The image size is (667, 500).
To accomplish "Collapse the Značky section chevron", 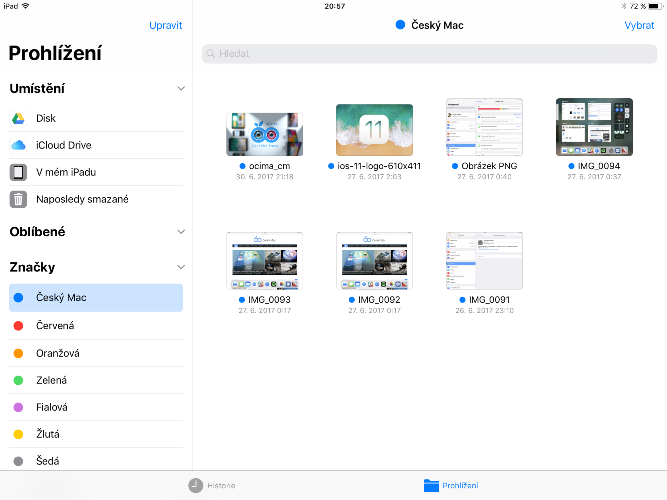I will 181,267.
